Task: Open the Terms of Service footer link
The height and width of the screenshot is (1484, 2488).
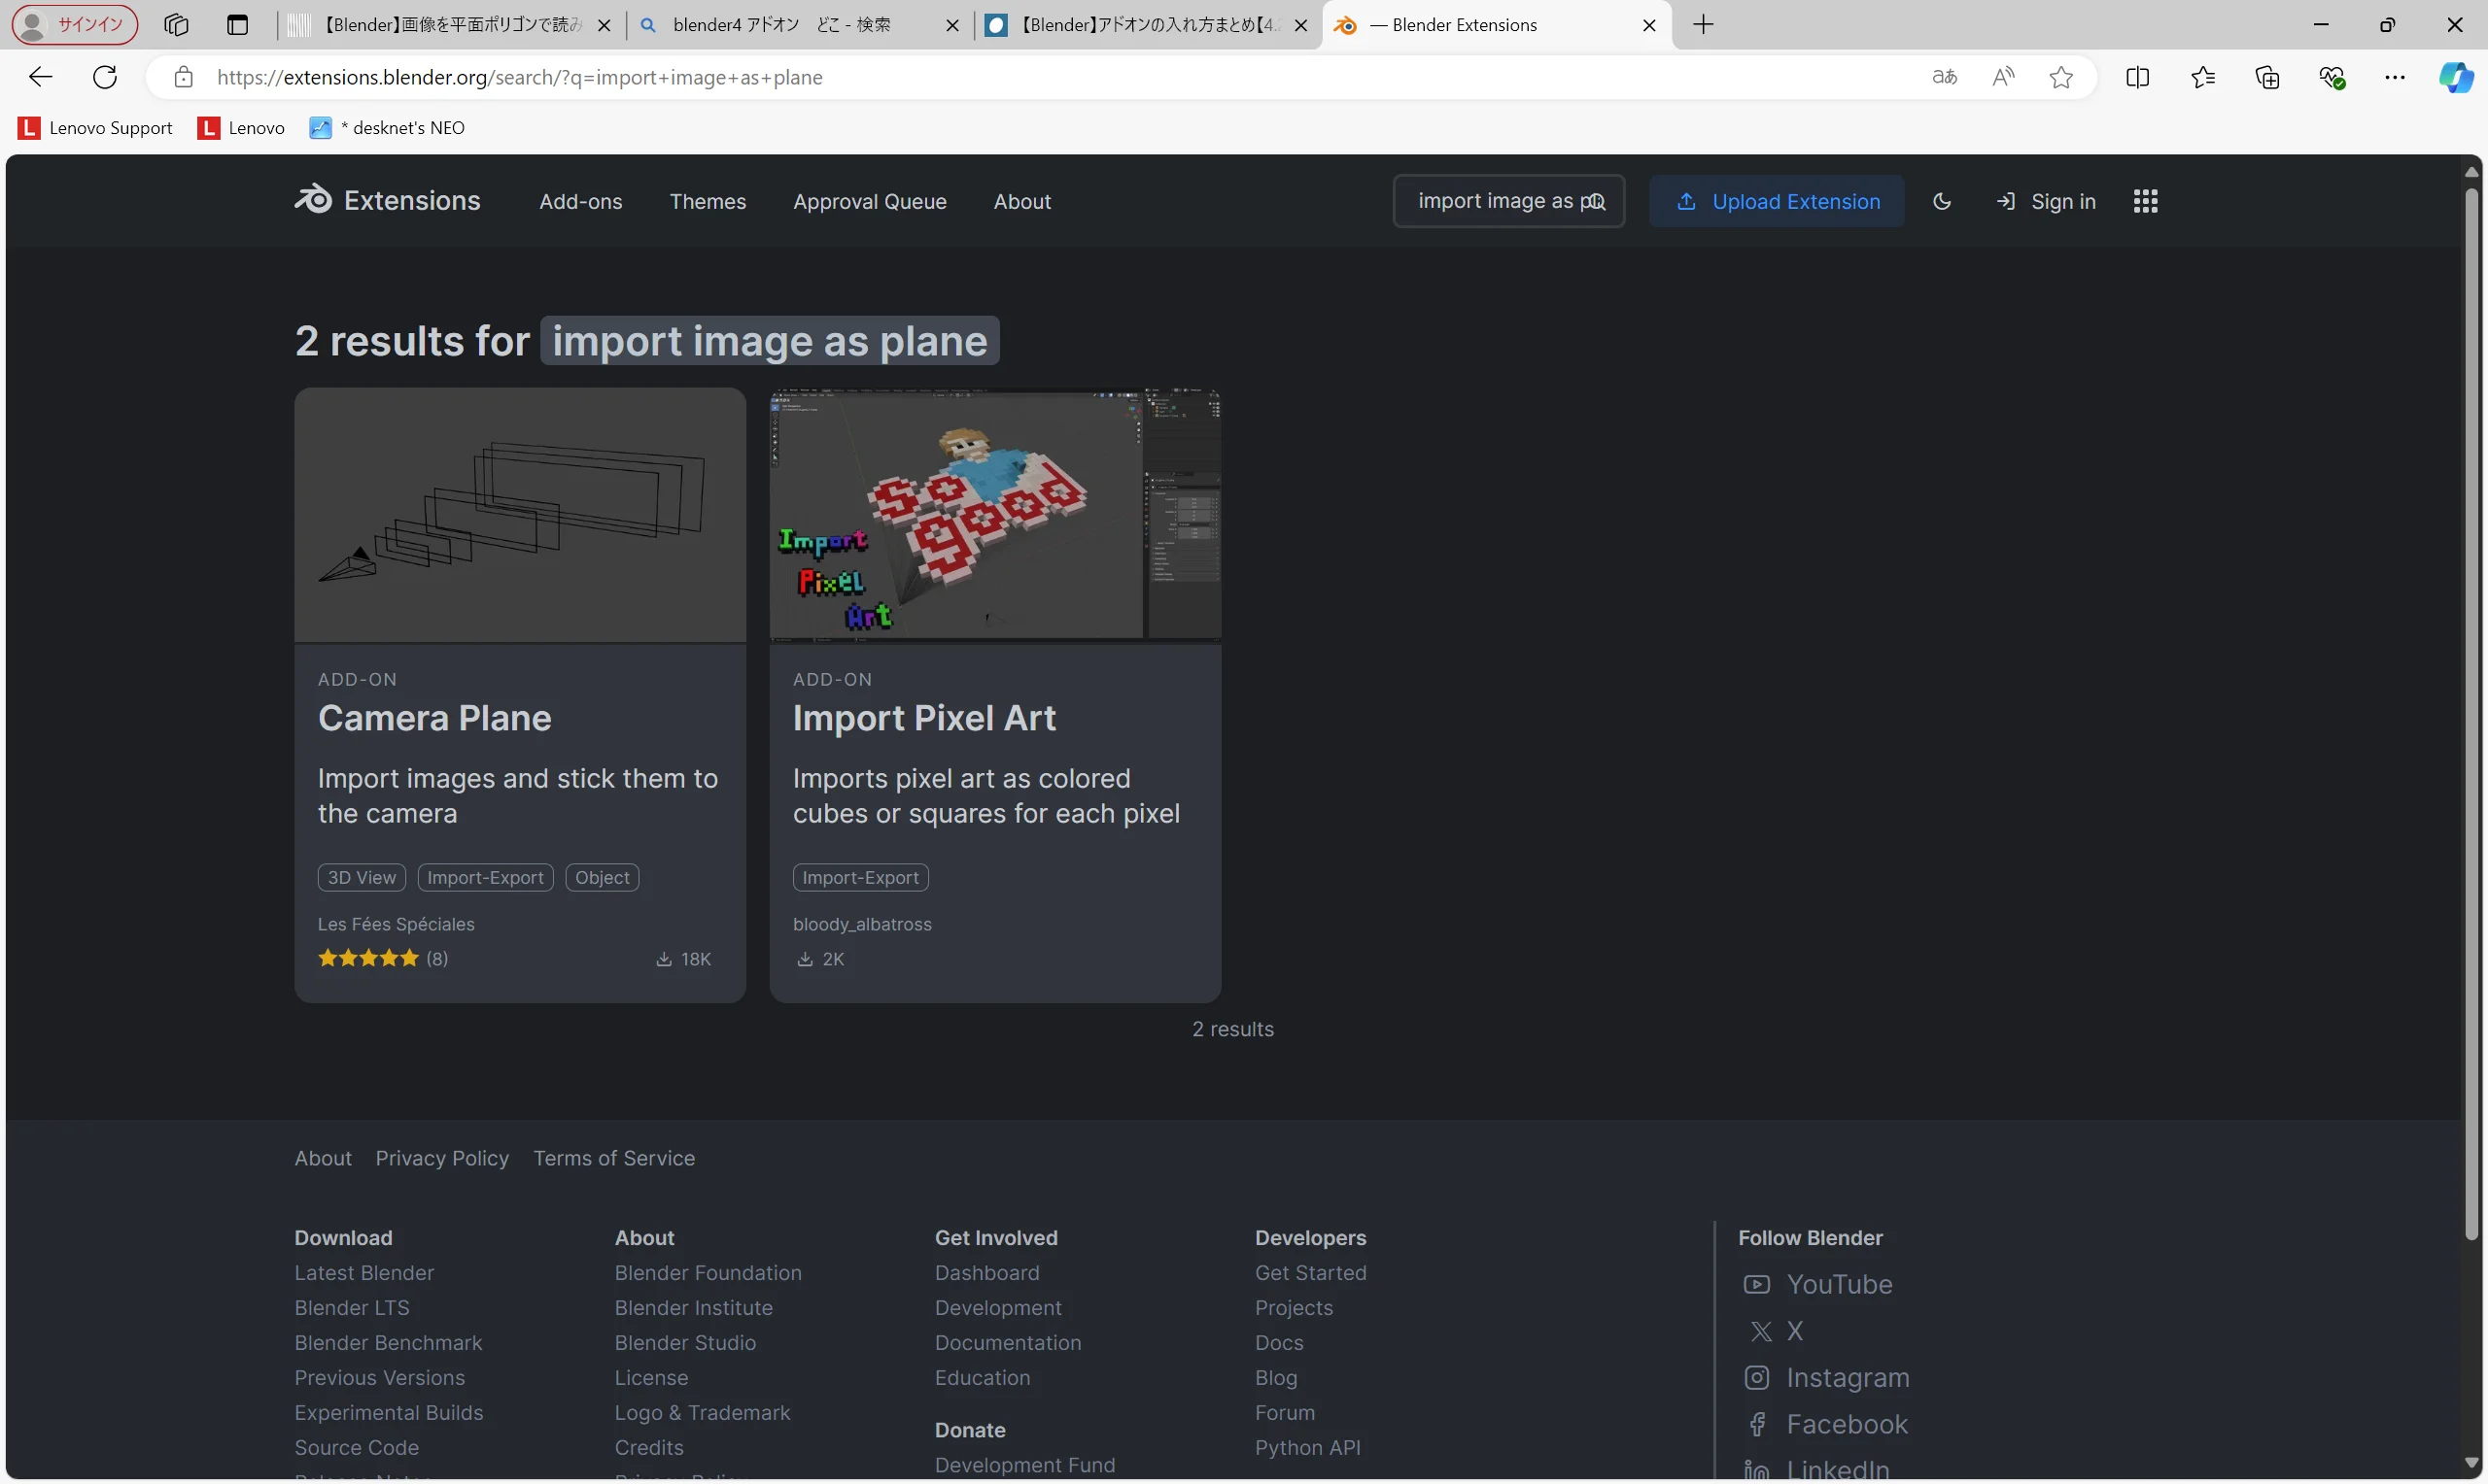Action: click(614, 1158)
